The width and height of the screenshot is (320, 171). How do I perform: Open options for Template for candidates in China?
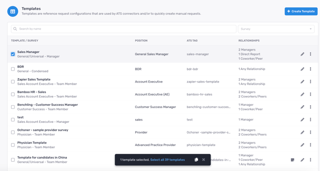pos(310,160)
